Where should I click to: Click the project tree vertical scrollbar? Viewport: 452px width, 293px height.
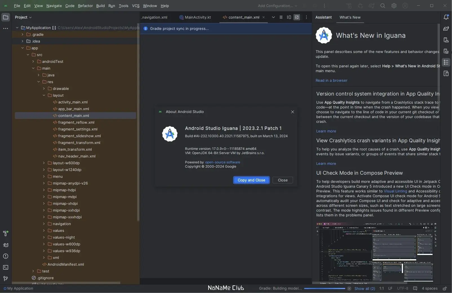(138, 123)
